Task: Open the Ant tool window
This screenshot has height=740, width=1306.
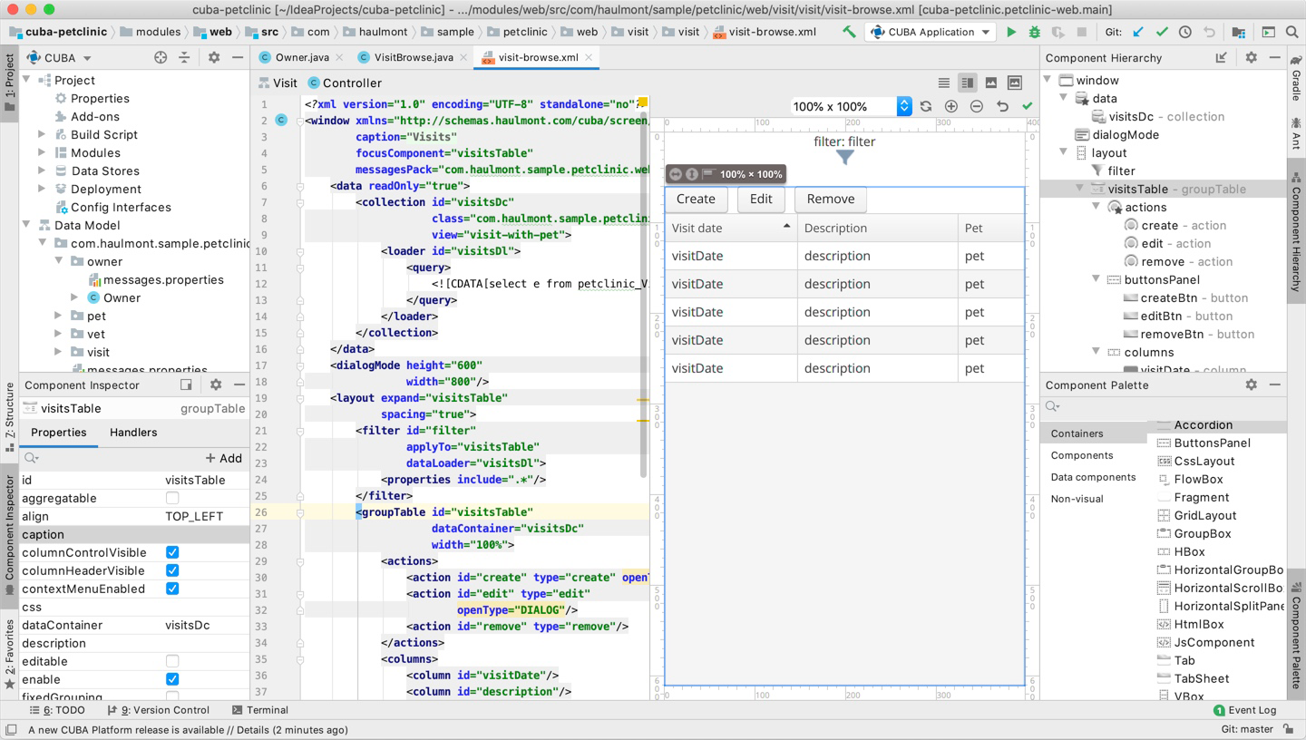Action: point(1296,132)
